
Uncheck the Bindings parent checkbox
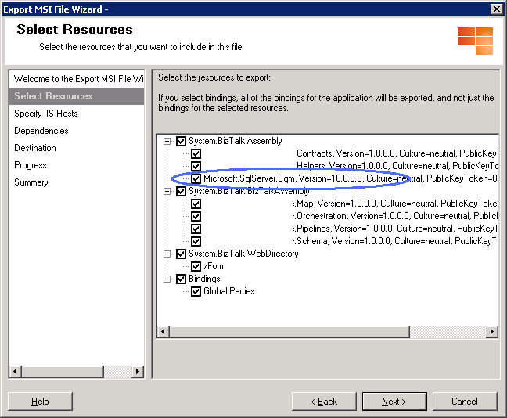pyautogui.click(x=182, y=279)
